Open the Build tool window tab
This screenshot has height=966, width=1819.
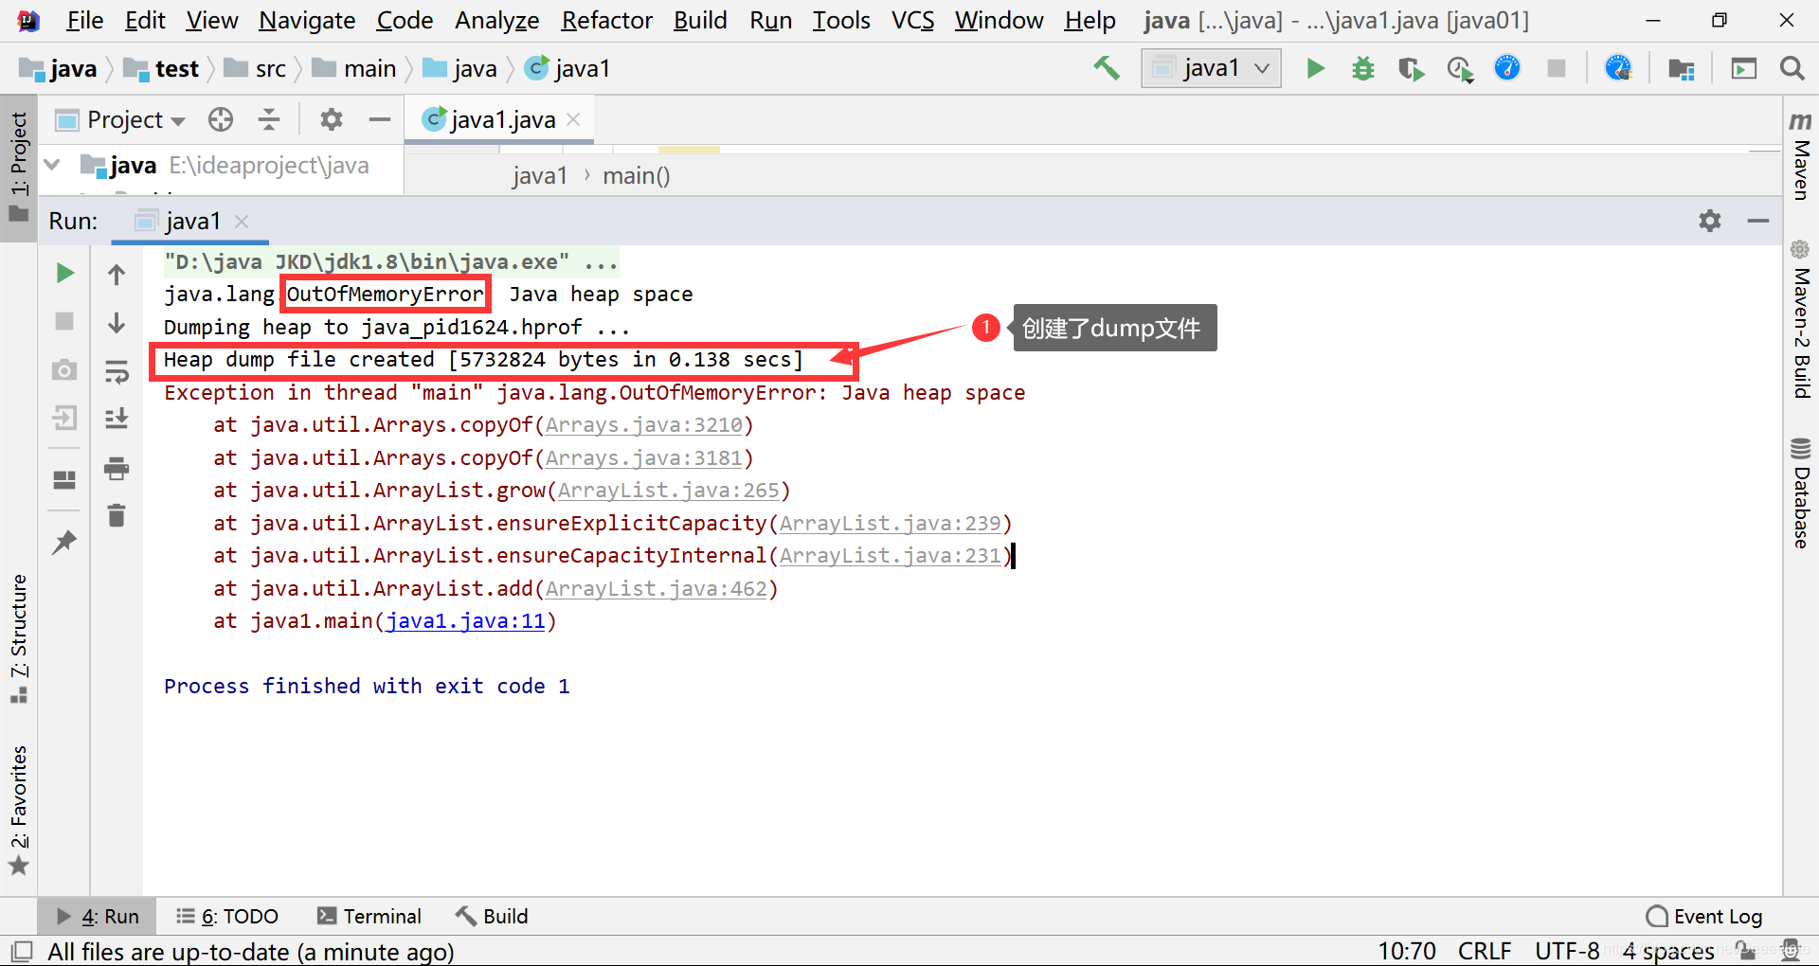click(x=492, y=916)
